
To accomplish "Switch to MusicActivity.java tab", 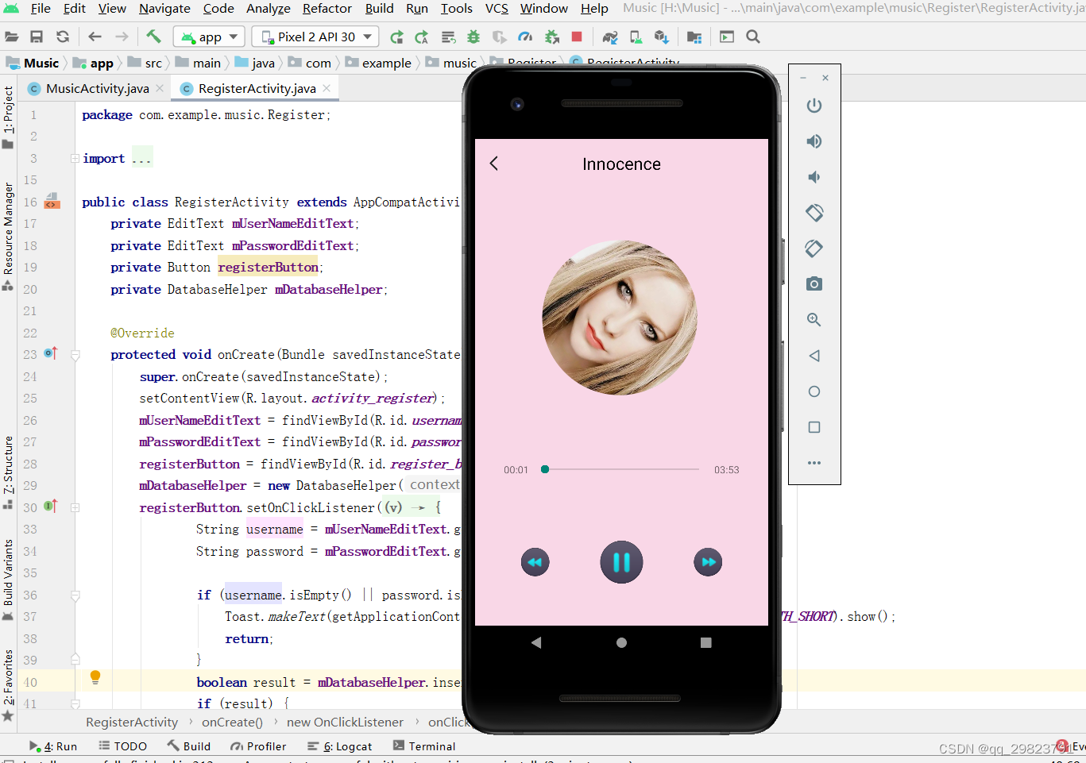I will click(97, 88).
